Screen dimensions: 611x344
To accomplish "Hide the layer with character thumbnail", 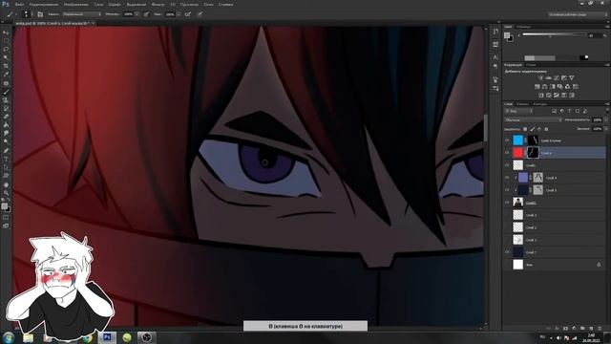I will (507, 203).
